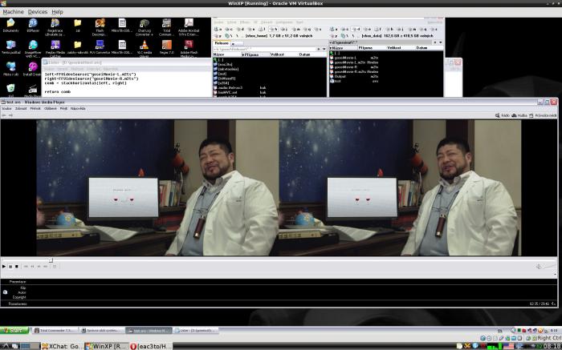This screenshot has height=350, width=562.
Task: Open right panel directory history dropdown
Action: [x=441, y=42]
